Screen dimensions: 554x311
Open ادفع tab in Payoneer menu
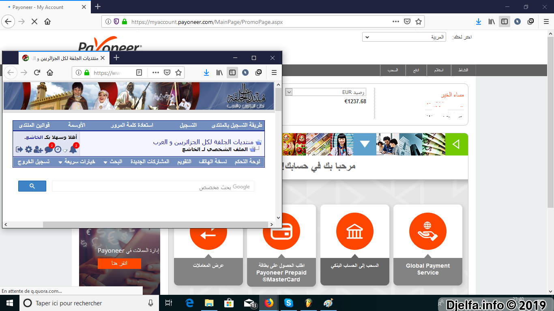pyautogui.click(x=417, y=70)
